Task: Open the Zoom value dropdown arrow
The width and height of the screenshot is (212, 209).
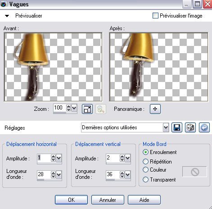Action: (74, 108)
